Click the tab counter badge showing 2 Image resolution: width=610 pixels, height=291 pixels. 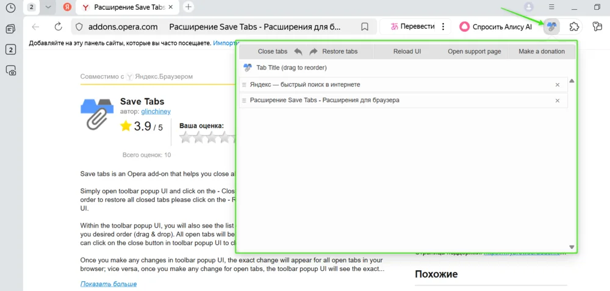[x=32, y=7]
